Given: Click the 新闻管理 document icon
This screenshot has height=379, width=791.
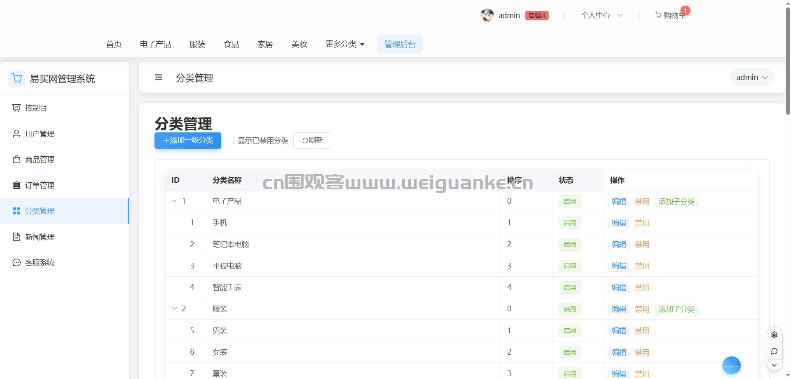Looking at the screenshot, I should point(16,237).
